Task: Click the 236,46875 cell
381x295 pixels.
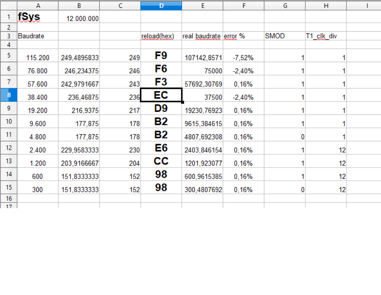Action: click(x=79, y=95)
